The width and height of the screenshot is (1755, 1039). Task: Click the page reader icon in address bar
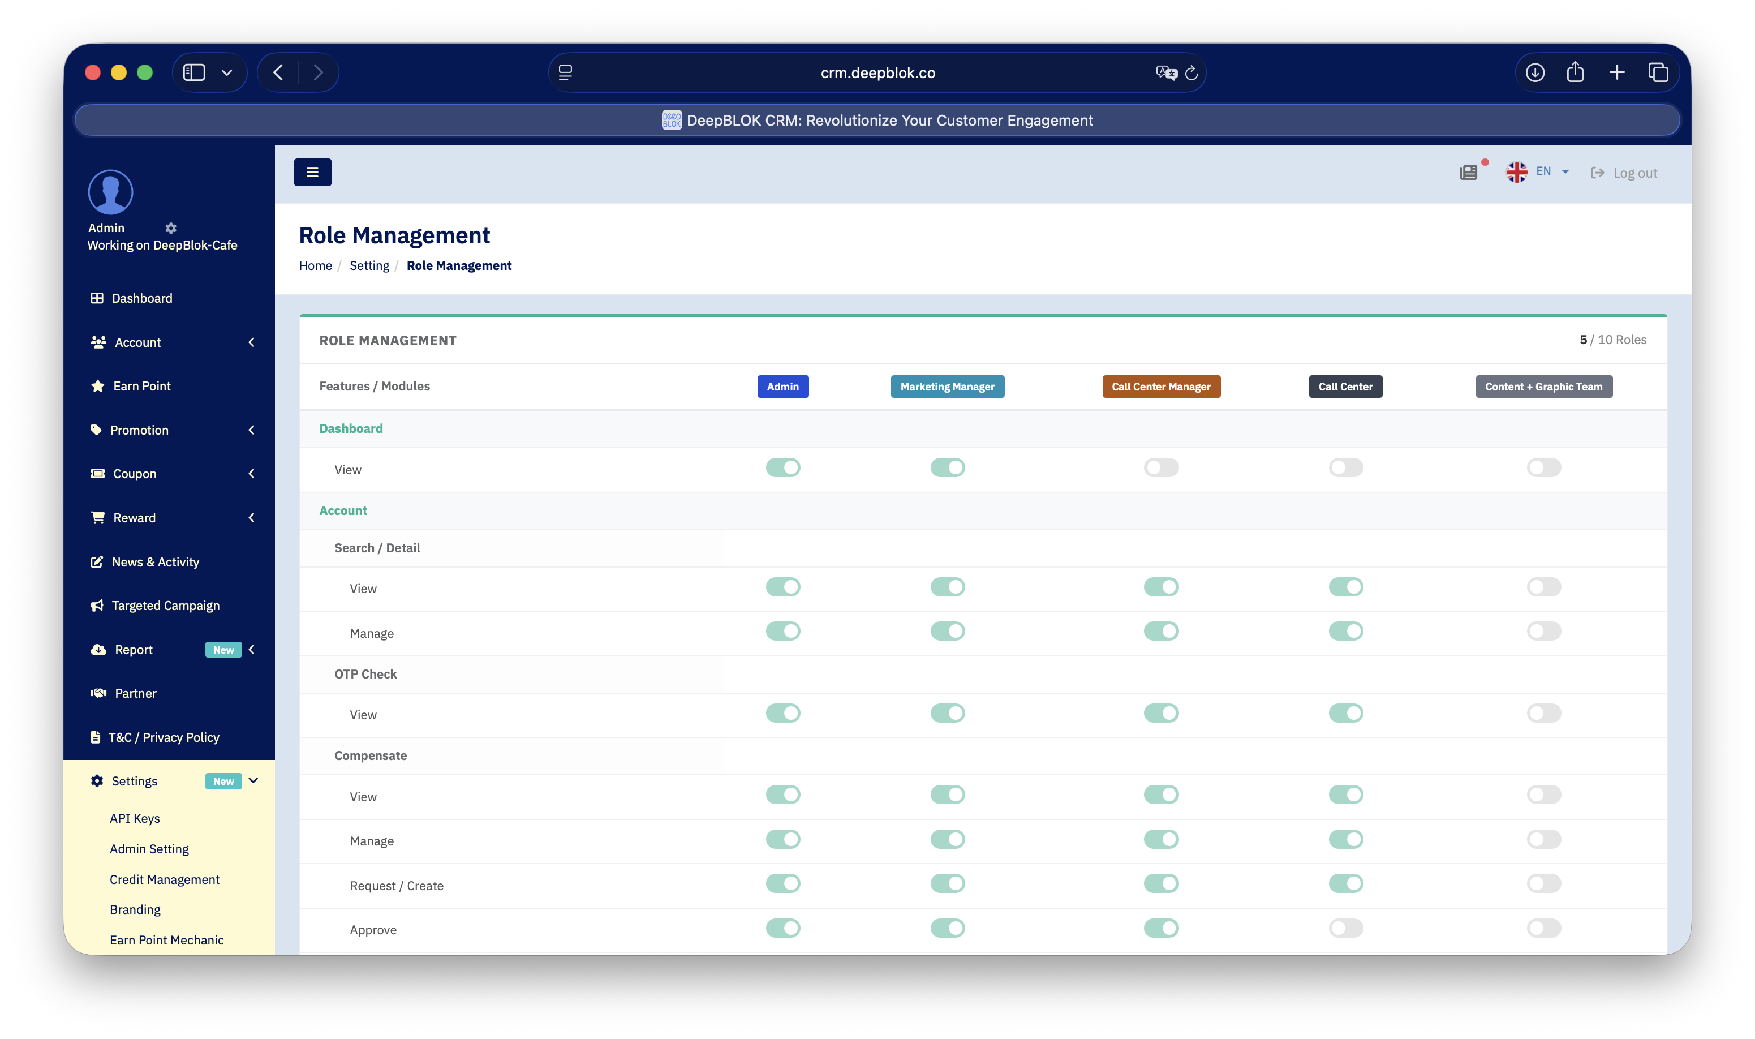tap(565, 72)
